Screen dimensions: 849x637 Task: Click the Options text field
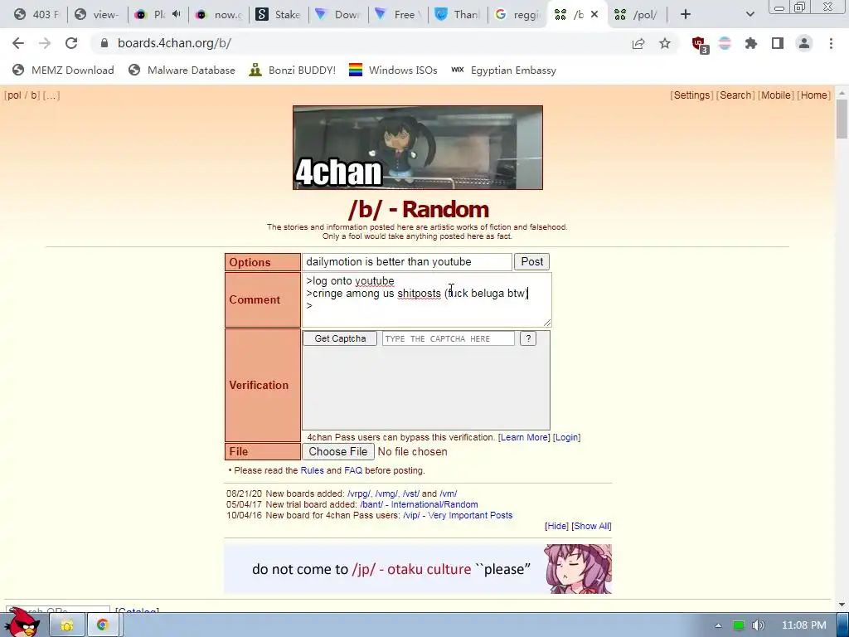click(x=406, y=261)
